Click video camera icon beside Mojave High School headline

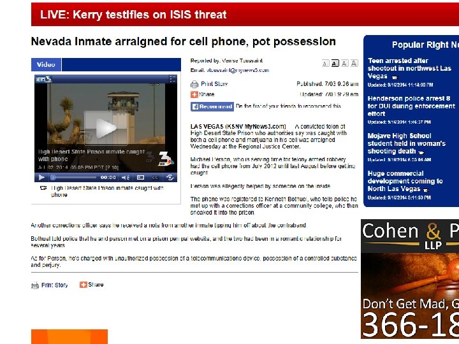coord(421,152)
